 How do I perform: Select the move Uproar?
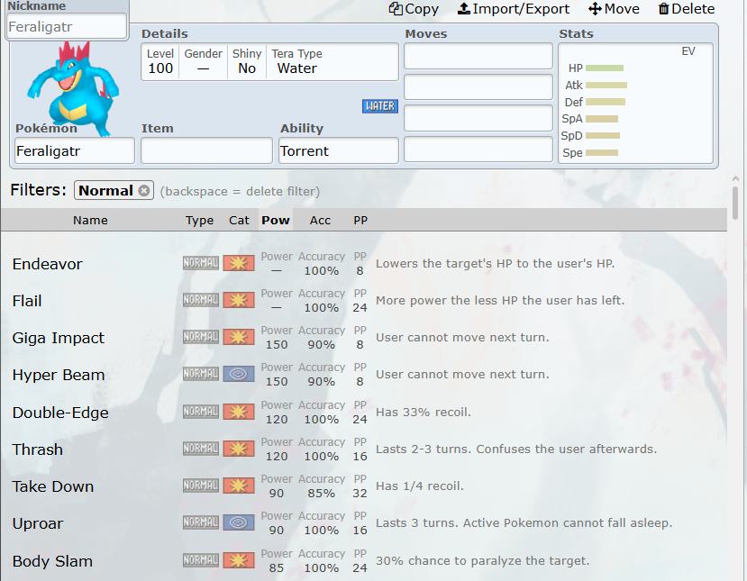[x=363, y=522]
